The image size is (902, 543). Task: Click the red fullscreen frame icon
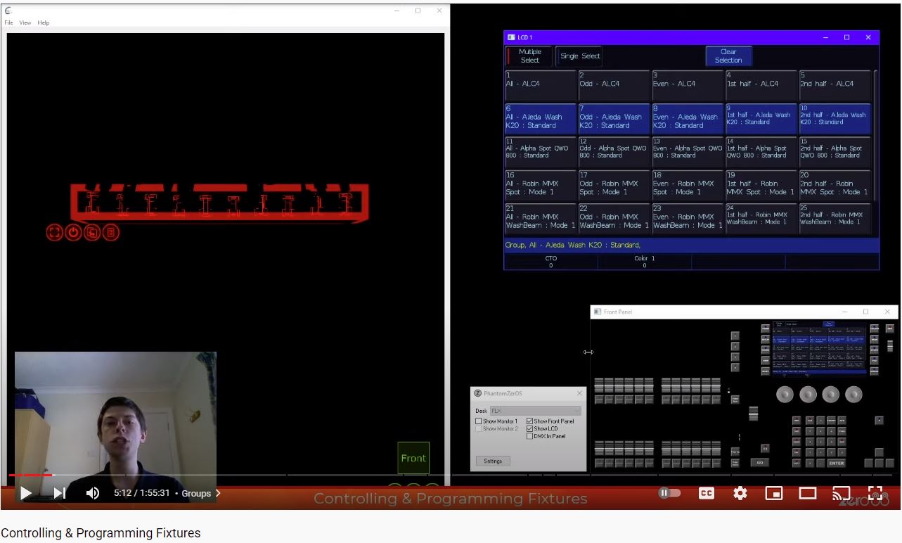54,232
